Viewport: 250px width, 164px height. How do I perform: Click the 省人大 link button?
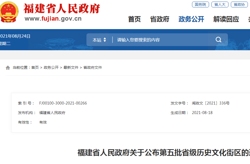(x=220, y=4)
